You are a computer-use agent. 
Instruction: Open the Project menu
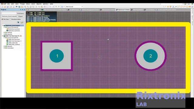tap(22, 4)
